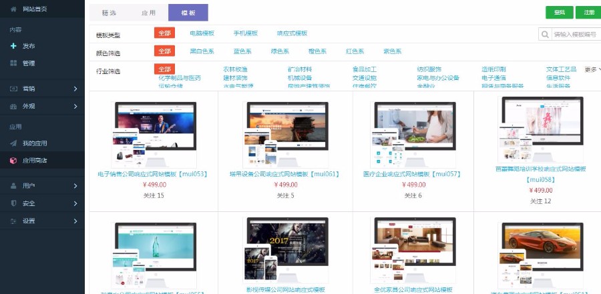
Task: Open 网站首页 via the home icon
Action: pyautogui.click(x=13, y=9)
